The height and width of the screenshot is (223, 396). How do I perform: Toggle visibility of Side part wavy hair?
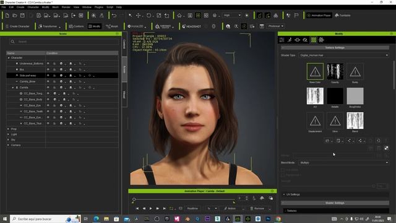(x=48, y=76)
